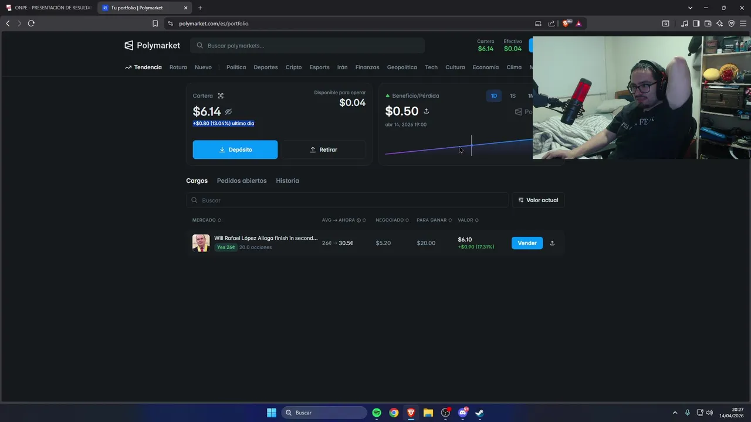751x422 pixels.
Task: Switch to the Historia tab
Action: 287,181
